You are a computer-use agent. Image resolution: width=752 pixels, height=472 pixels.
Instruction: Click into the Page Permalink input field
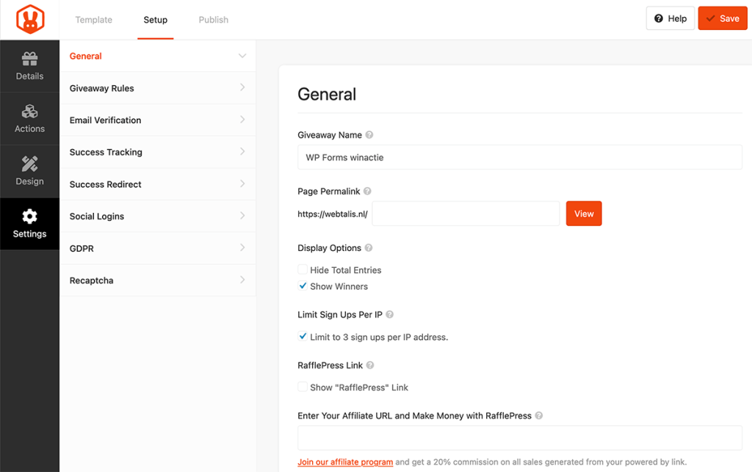pyautogui.click(x=466, y=214)
